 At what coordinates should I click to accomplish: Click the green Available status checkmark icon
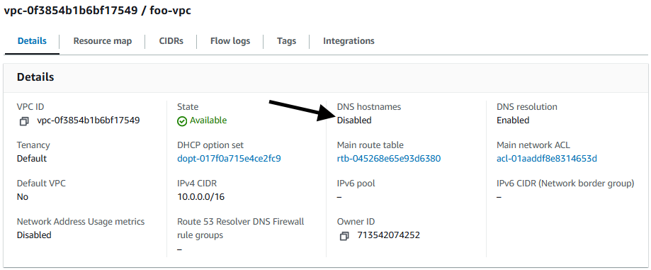click(x=182, y=121)
